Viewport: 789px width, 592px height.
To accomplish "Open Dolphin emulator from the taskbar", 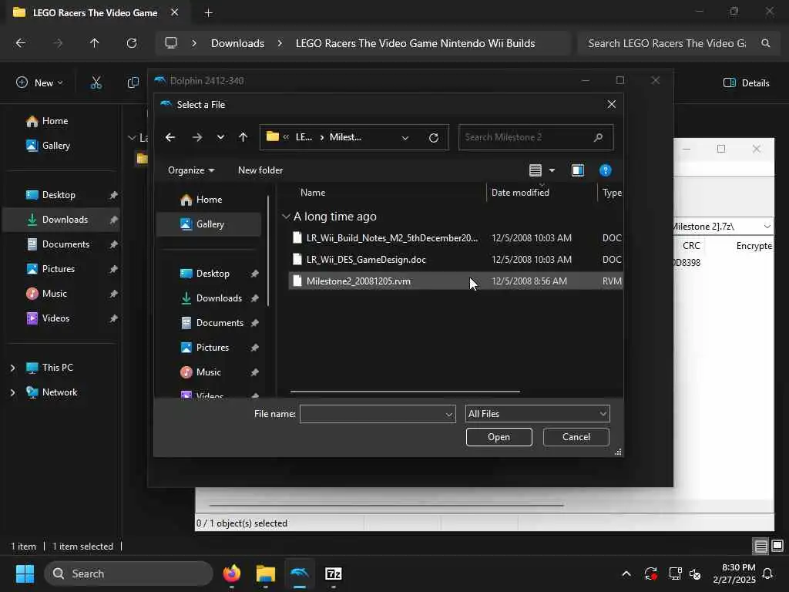I will tap(300, 573).
